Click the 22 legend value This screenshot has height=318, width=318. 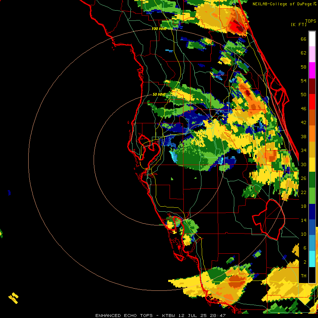coord(304,193)
